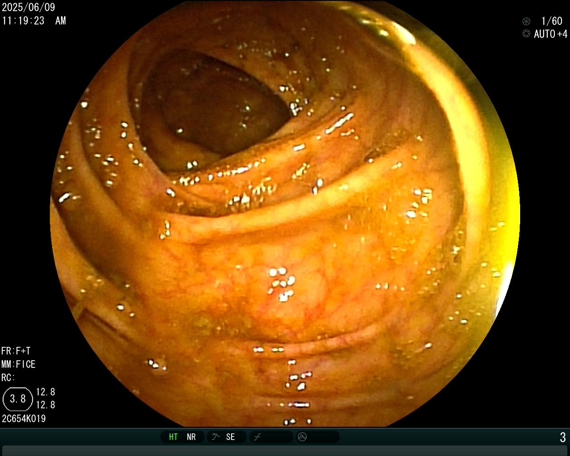The height and width of the screenshot is (456, 570).
Task: Click the structure emphasis curve icon beside SE
Action: pos(216,437)
